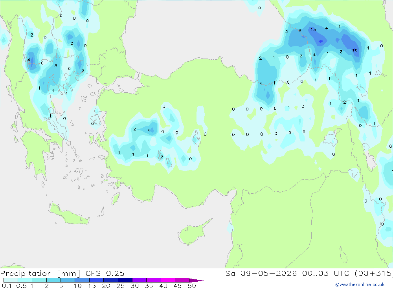Click the "0.5" legend scale label
Image resolution: width=393 pixels, height=288 pixels.
point(21,286)
